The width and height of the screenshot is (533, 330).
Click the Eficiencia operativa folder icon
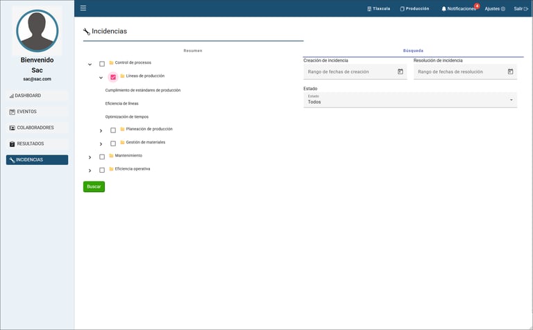coord(111,168)
